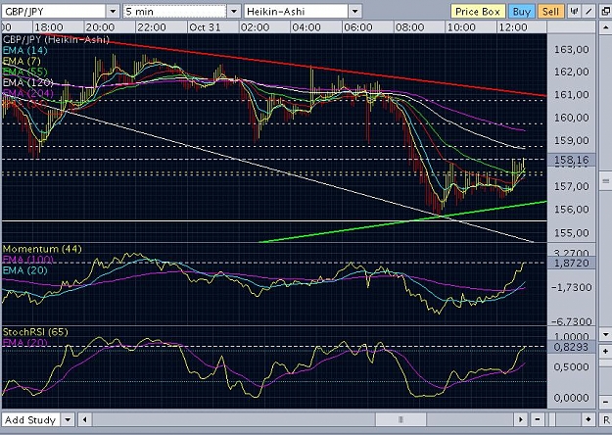This screenshot has height=435, width=612.
Task: Click the vertical price scale slider handle
Action: click(605, 181)
